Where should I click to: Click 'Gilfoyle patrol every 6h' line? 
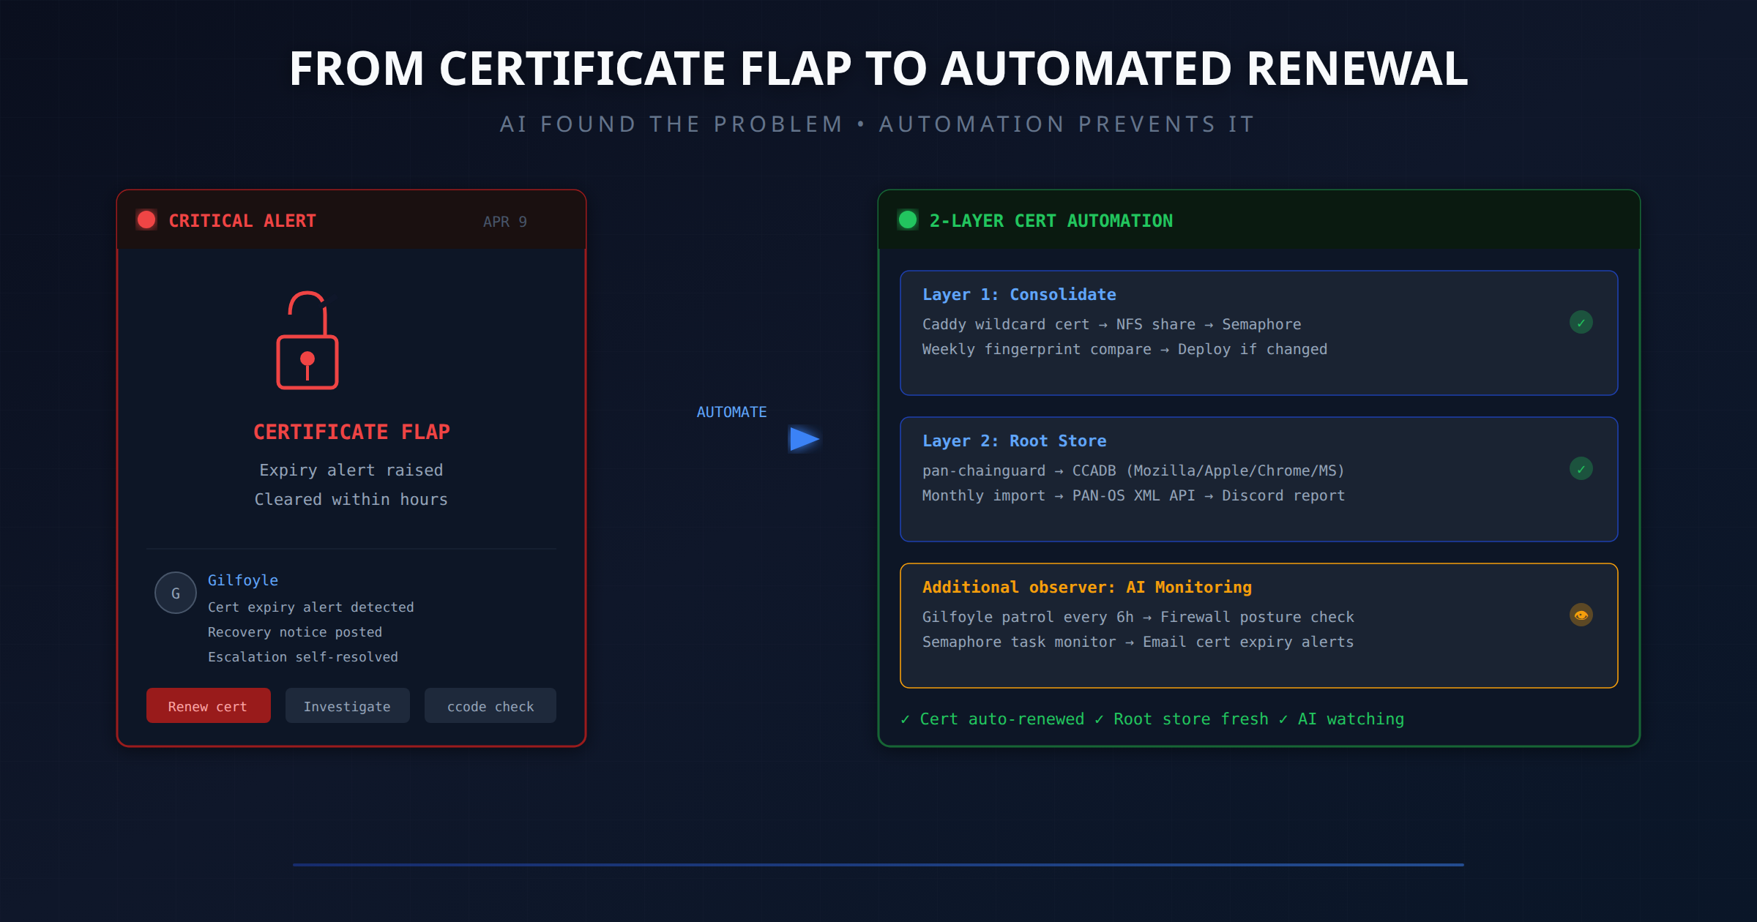tap(1138, 617)
